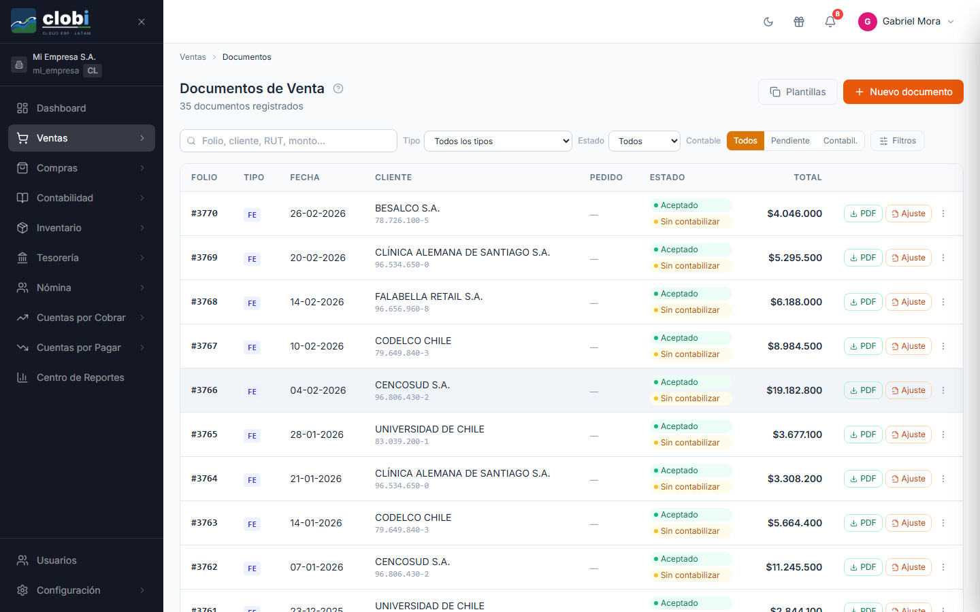The width and height of the screenshot is (980, 612).
Task: Expand the Inventario submenu chevron
Action: point(142,228)
